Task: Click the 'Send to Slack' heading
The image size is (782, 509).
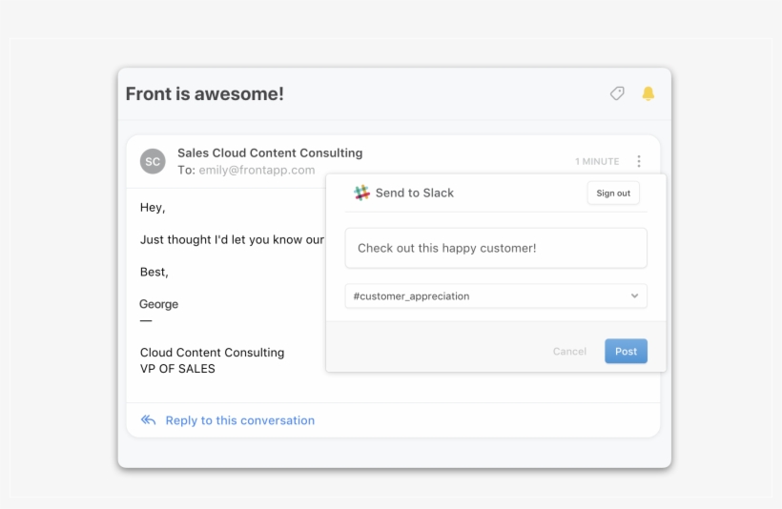Action: [x=415, y=193]
